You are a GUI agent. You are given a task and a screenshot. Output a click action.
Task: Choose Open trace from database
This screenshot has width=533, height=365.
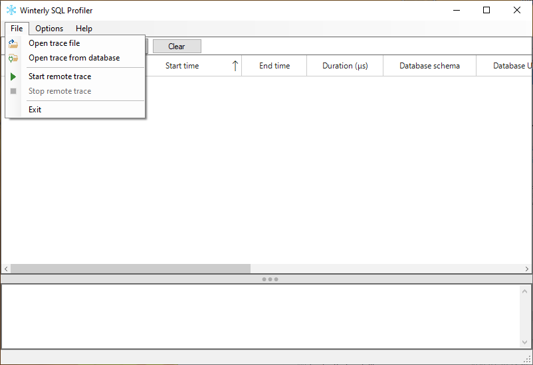pyautogui.click(x=76, y=58)
